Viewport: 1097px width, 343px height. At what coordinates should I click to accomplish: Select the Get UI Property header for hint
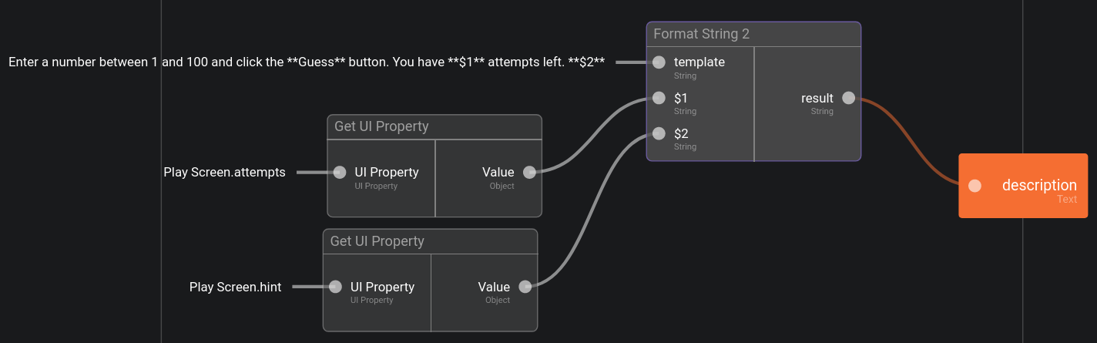pos(377,241)
